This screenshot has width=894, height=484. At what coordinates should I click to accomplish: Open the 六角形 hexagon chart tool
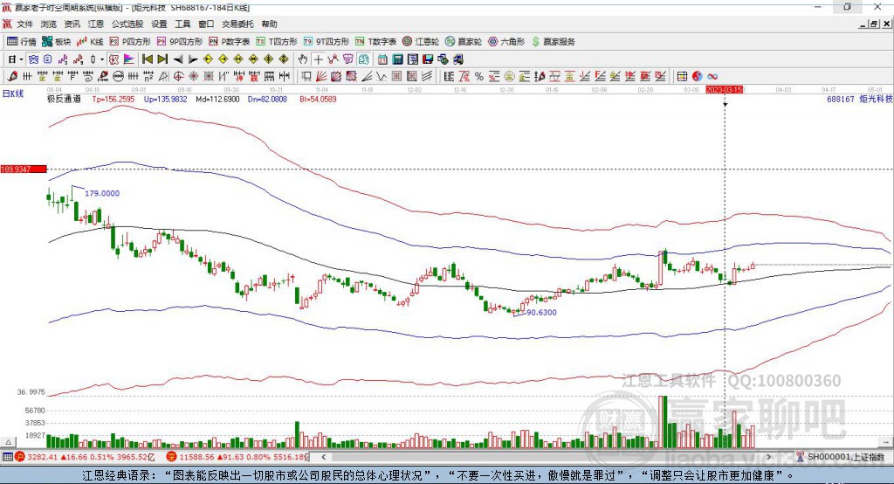506,41
